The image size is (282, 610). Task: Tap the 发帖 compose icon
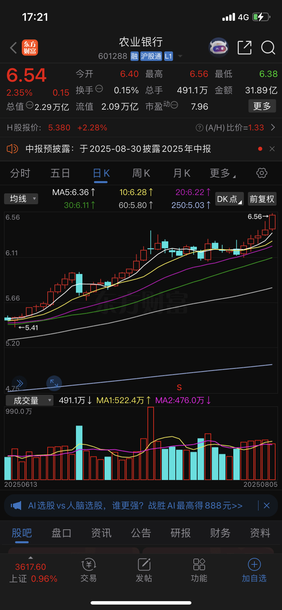pyautogui.click(x=144, y=564)
